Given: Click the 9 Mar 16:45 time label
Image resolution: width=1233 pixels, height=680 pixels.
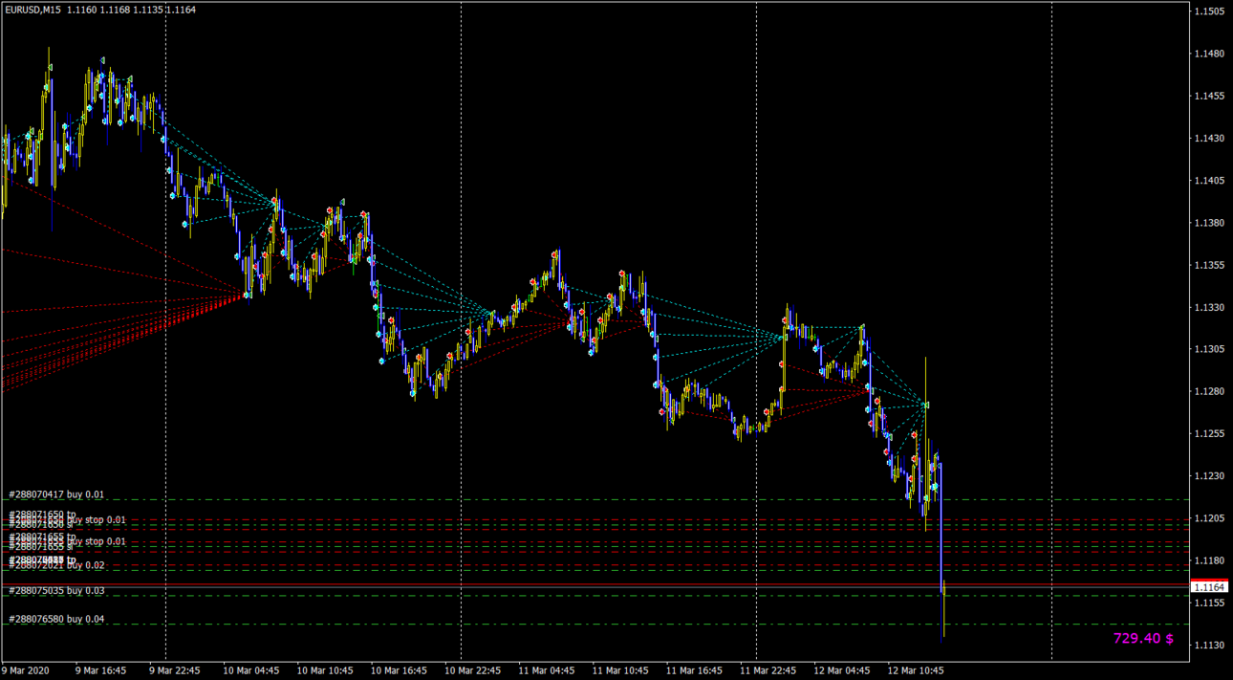Looking at the screenshot, I should tap(100, 670).
